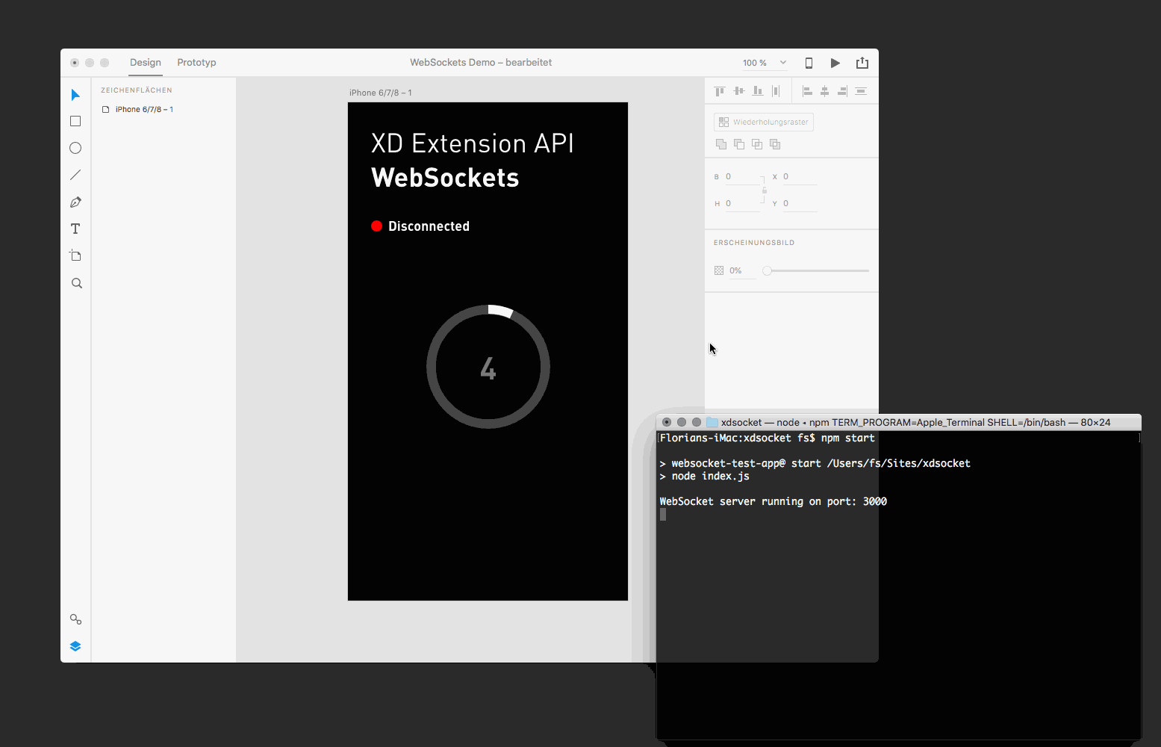Click the Disconnected status text
Screen dimensions: 1161x747
pyautogui.click(x=429, y=226)
